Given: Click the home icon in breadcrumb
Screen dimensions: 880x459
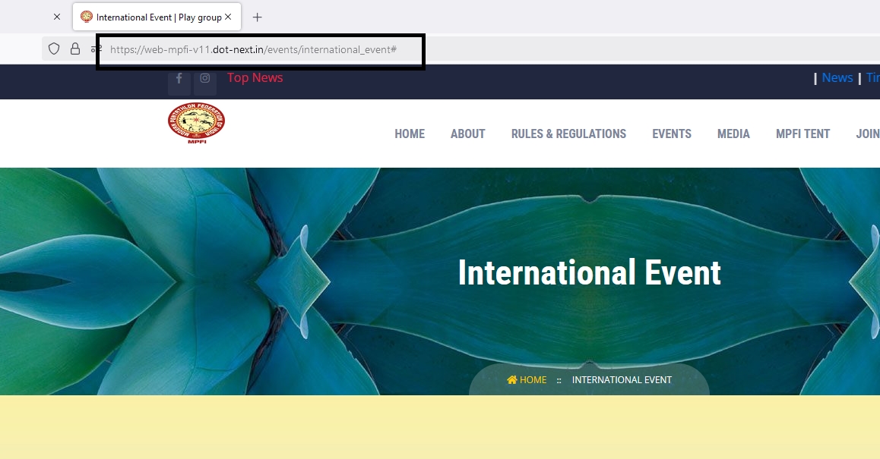Looking at the screenshot, I should [x=512, y=380].
